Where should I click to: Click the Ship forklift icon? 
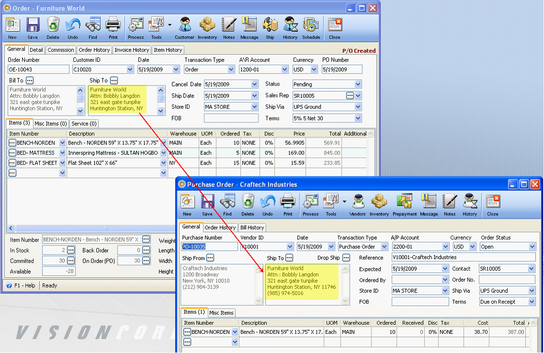coord(270,28)
